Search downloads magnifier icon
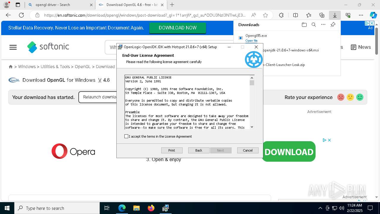The height and width of the screenshot is (214, 380). [x=313, y=25]
